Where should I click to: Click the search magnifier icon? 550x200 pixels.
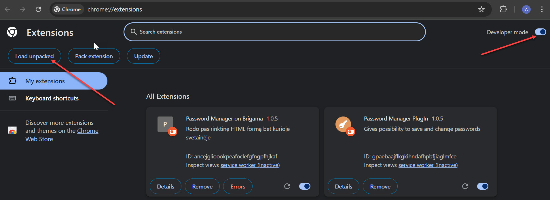pos(134,32)
